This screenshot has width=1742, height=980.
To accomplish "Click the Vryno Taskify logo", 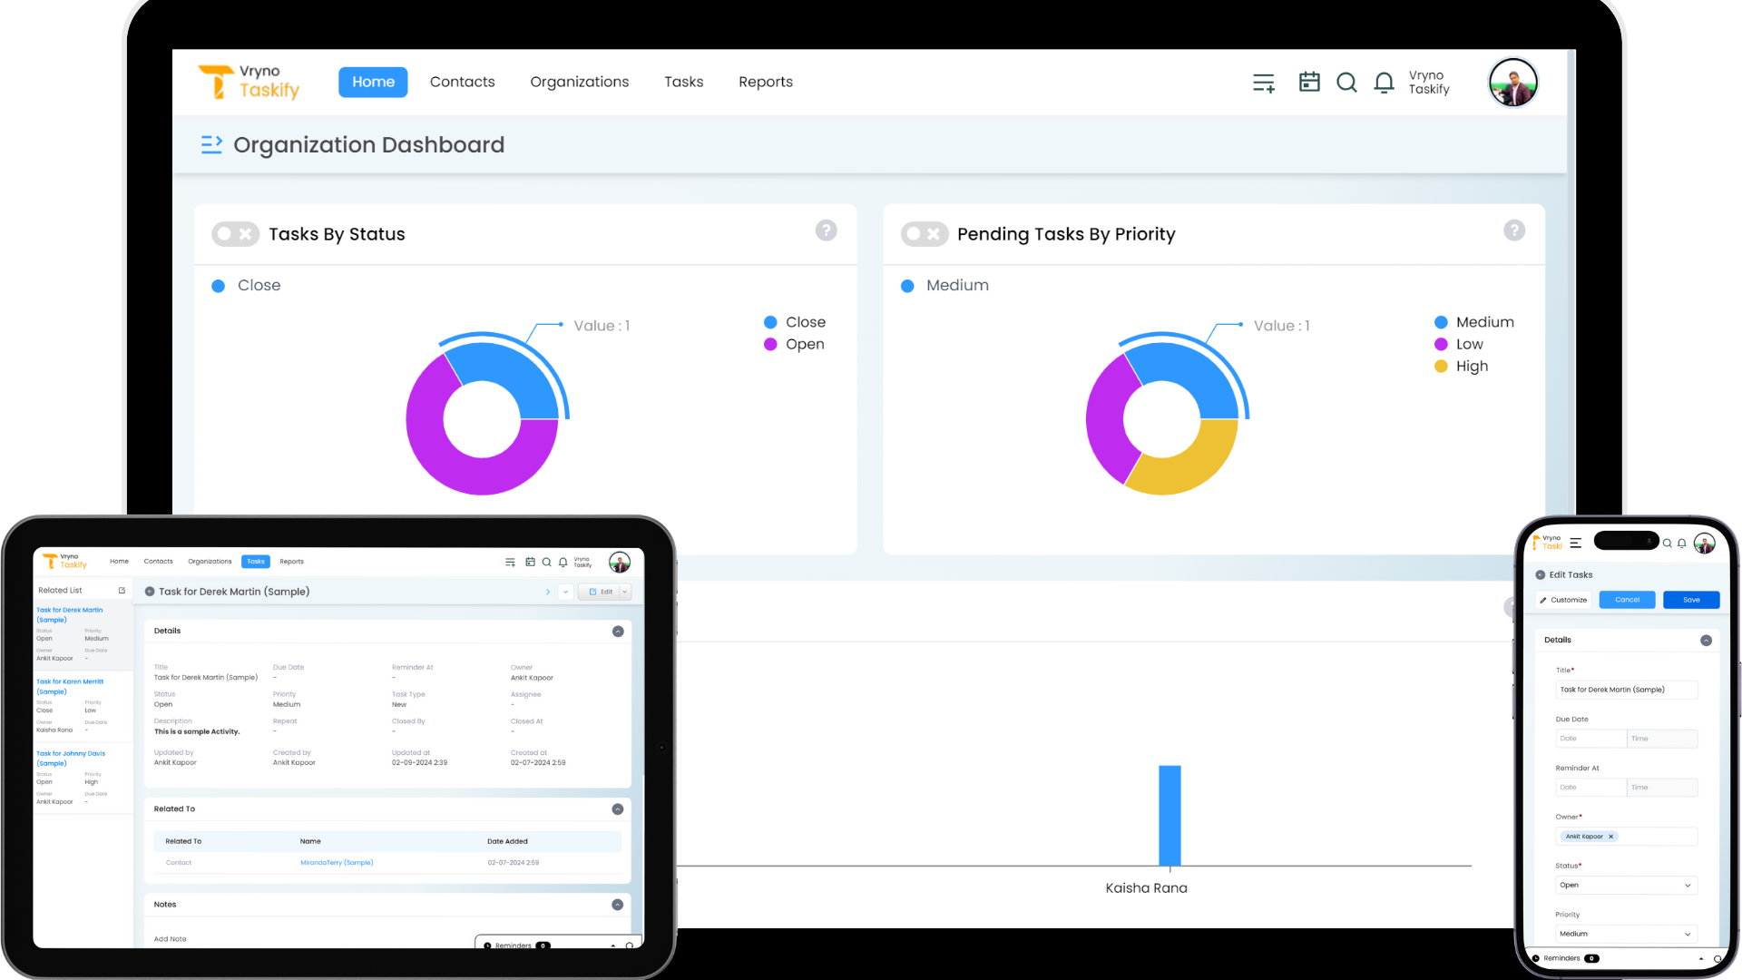I will [x=250, y=82].
